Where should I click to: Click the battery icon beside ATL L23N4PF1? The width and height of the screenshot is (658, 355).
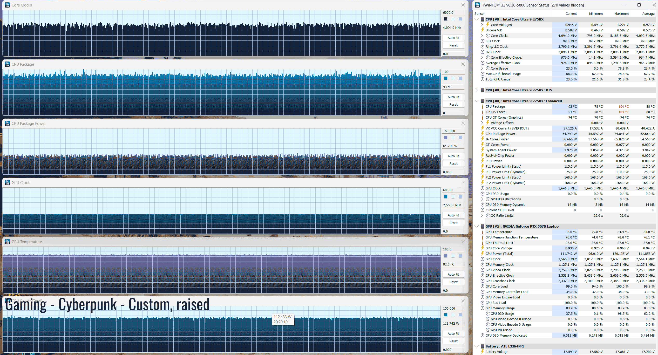(x=483, y=346)
